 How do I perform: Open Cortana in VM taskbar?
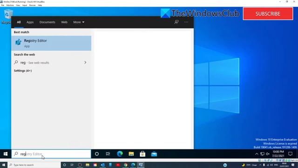pyautogui.click(x=97, y=154)
